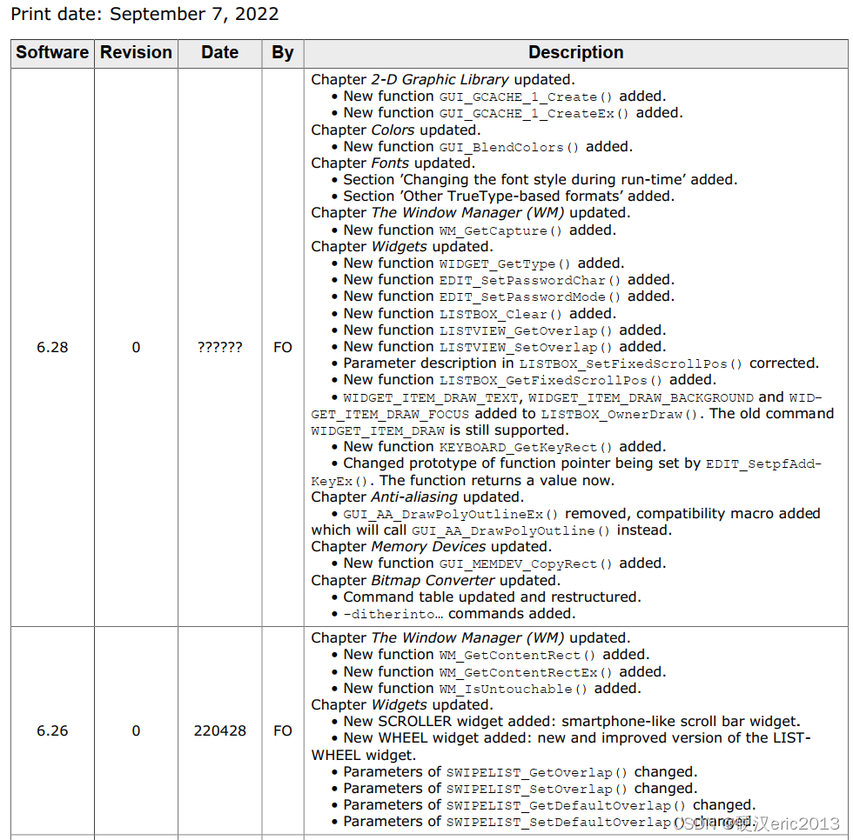
Task: Click the GUI_GCACHE_1_Create() function name
Action: coord(526,97)
